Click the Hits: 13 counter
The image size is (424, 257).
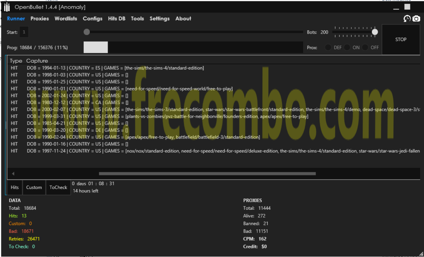click(x=17, y=216)
